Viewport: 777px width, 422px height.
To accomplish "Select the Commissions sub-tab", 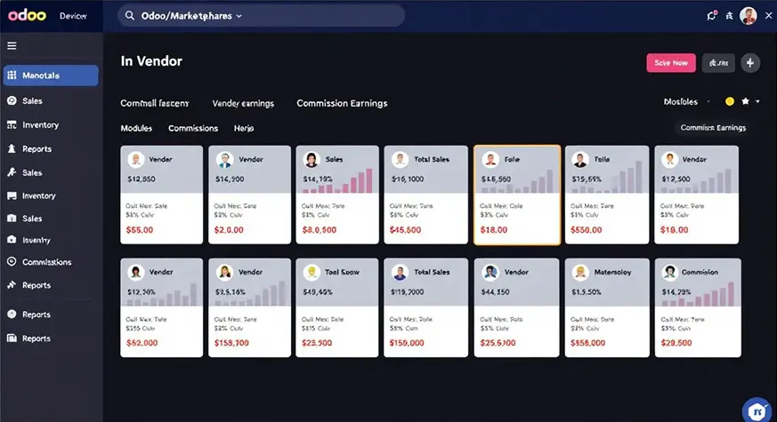I will pos(193,128).
